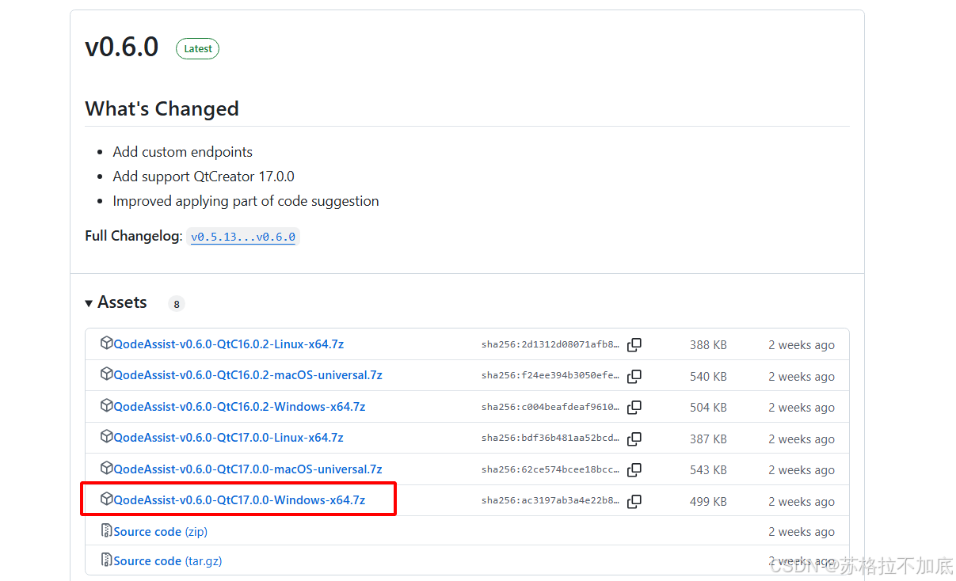
Task: Download QodeAssist-v0.6.0-QtC16.0.2-Windows-x64.7z
Action: [239, 407]
